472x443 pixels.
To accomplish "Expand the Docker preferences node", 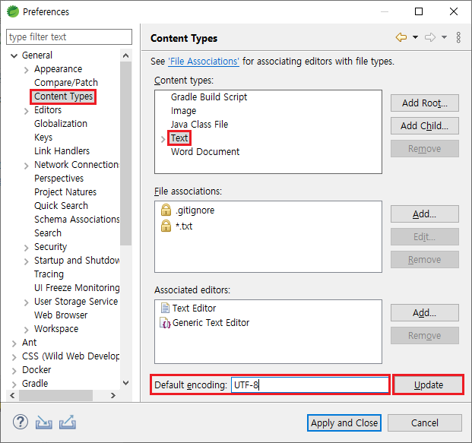I will click(x=14, y=371).
